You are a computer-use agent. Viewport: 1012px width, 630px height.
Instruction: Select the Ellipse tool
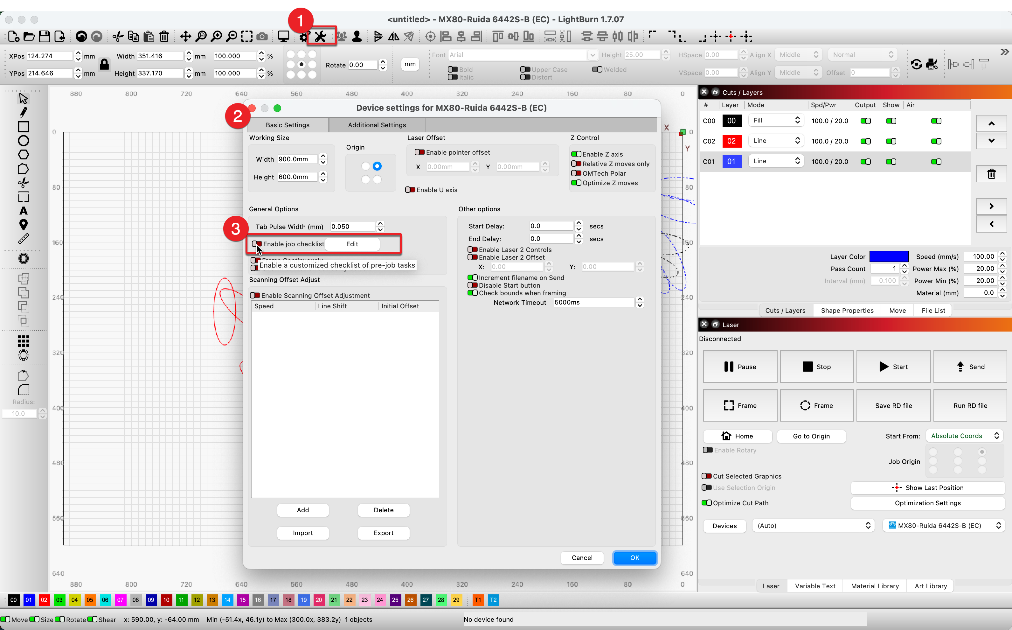(x=23, y=141)
